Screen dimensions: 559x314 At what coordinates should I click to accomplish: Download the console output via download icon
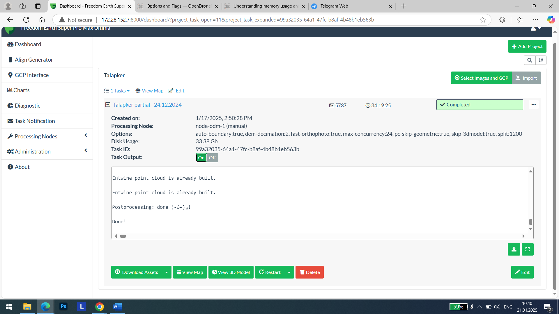pos(514,249)
